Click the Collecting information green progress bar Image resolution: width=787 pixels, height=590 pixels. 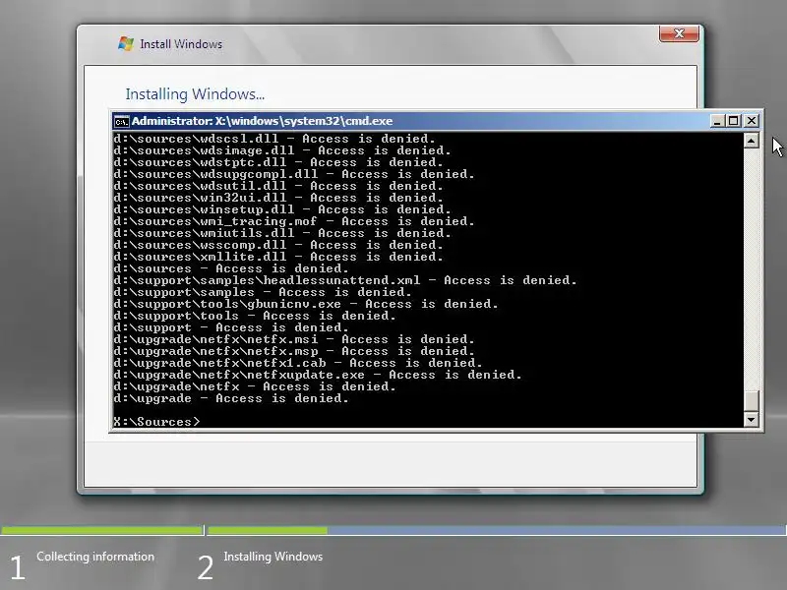[x=101, y=530]
